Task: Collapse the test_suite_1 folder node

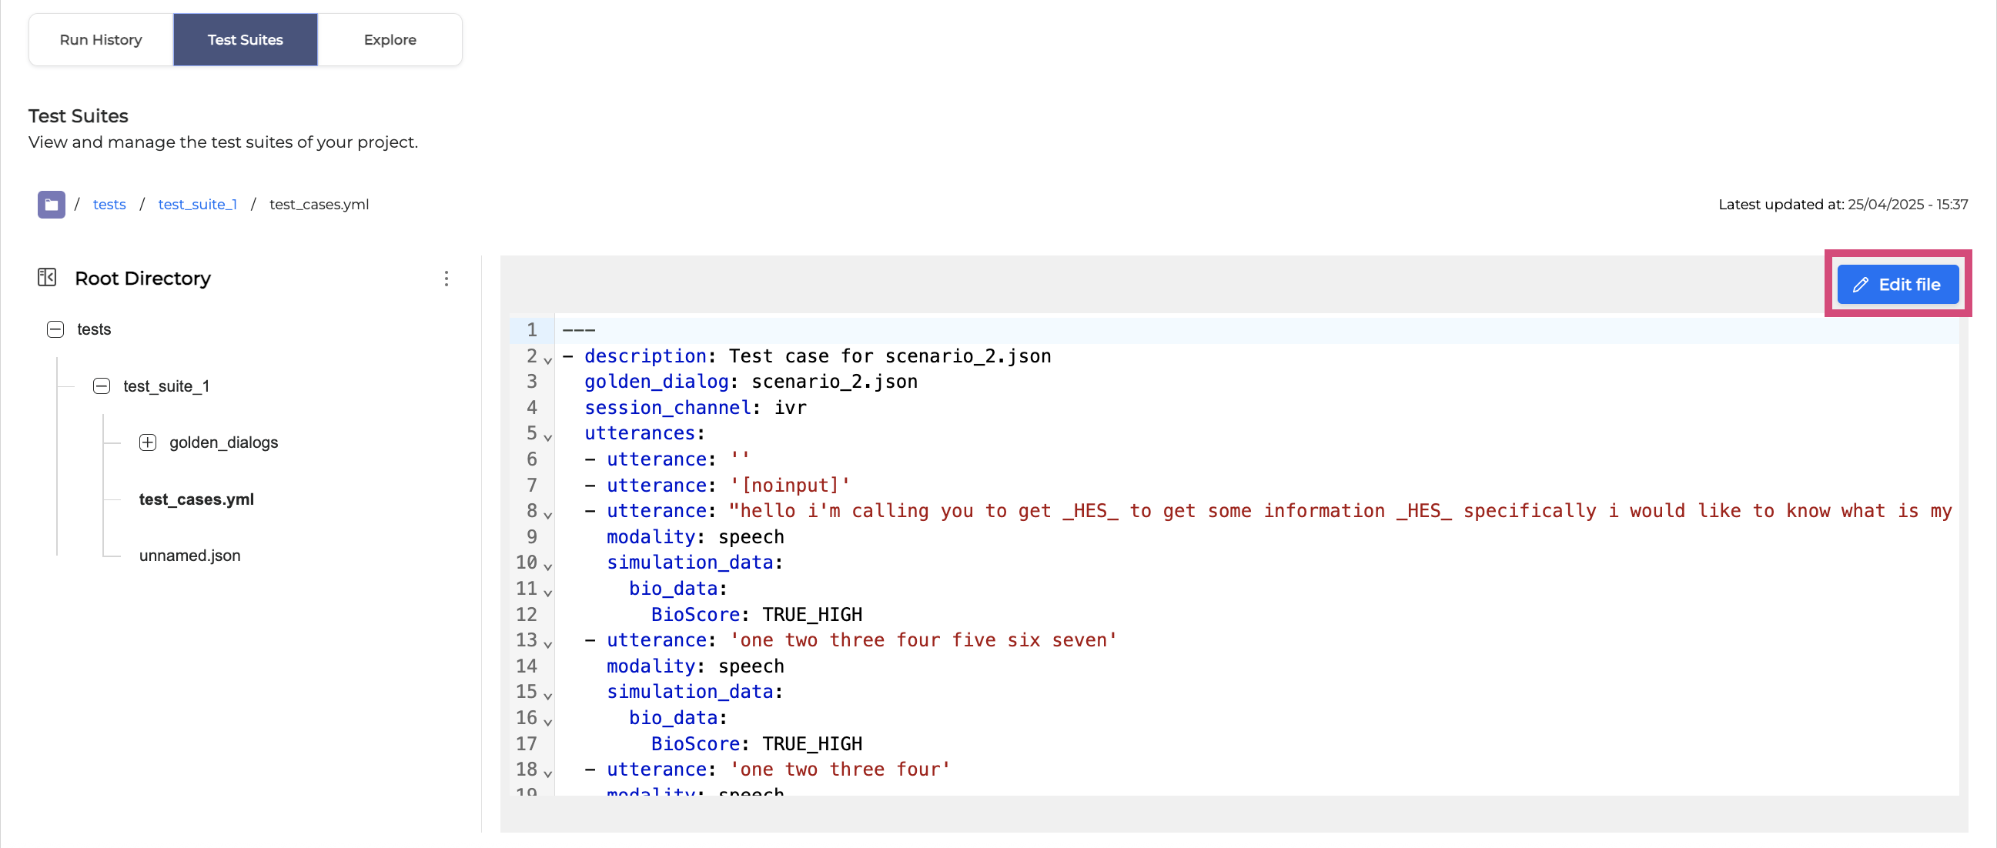Action: [x=101, y=386]
